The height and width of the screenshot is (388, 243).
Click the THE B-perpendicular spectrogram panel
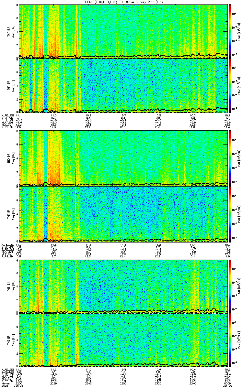pyautogui.click(x=123, y=286)
